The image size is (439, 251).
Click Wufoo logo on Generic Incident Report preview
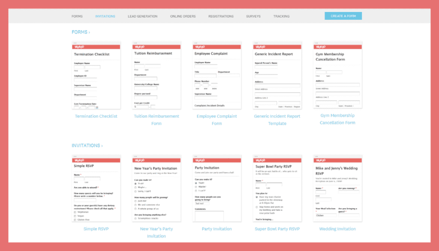point(260,47)
